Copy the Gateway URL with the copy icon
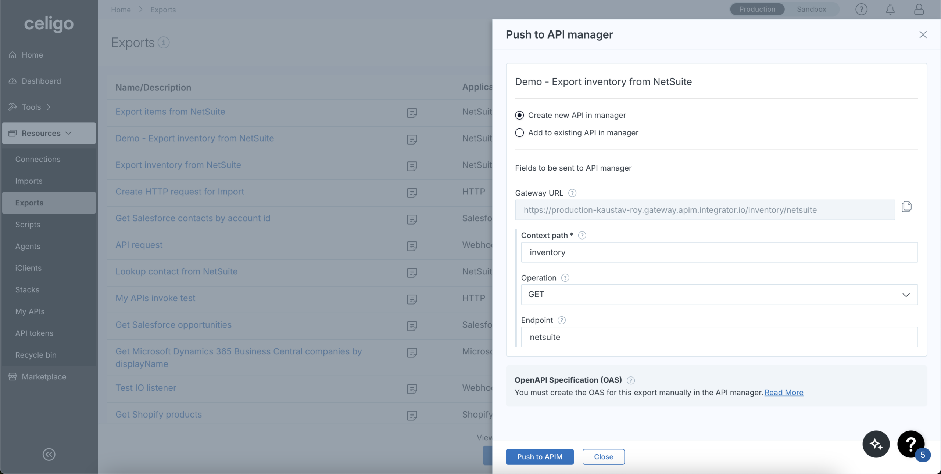This screenshot has width=941, height=474. tap(906, 207)
